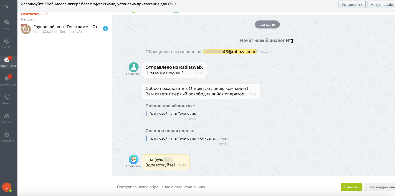Open the deal Групповой чат в Телеграмм - Открытая линия

pyautogui.click(x=188, y=138)
